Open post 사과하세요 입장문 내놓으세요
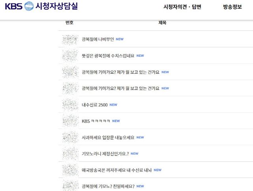The width and height of the screenshot is (253, 191). click(x=108, y=137)
